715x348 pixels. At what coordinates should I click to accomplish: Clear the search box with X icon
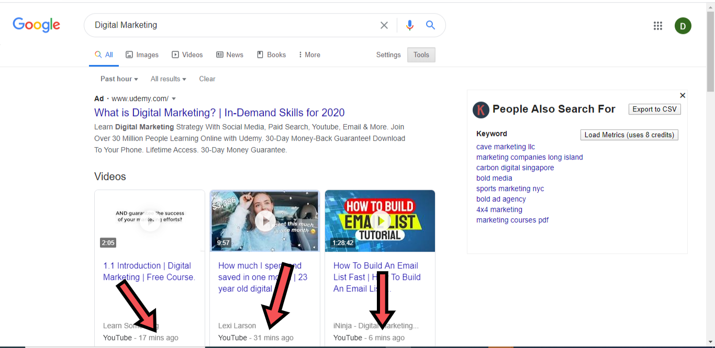[x=384, y=25]
